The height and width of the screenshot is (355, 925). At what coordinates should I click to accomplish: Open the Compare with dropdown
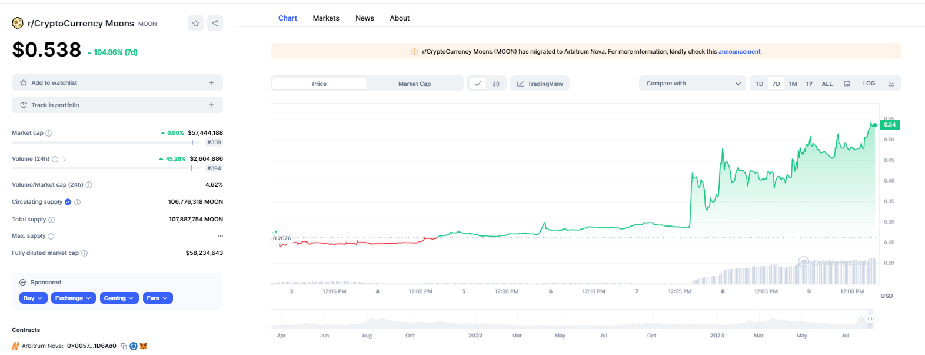[x=692, y=84]
